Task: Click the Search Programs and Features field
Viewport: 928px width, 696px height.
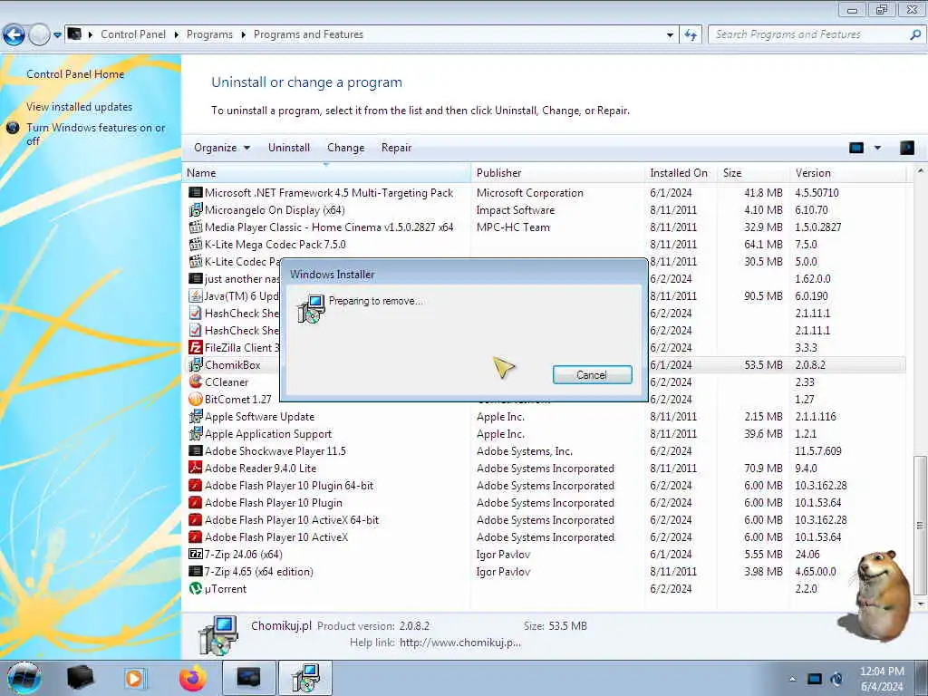Action: click(x=809, y=34)
